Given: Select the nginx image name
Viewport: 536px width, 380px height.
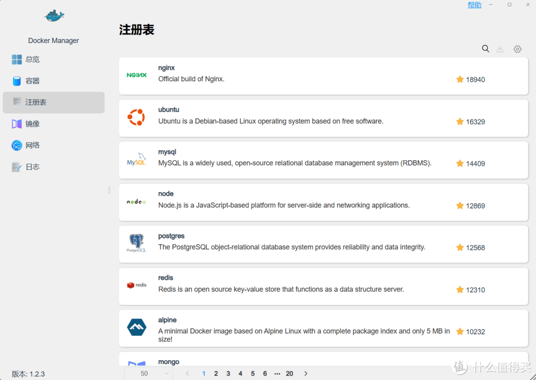Looking at the screenshot, I should coord(166,68).
